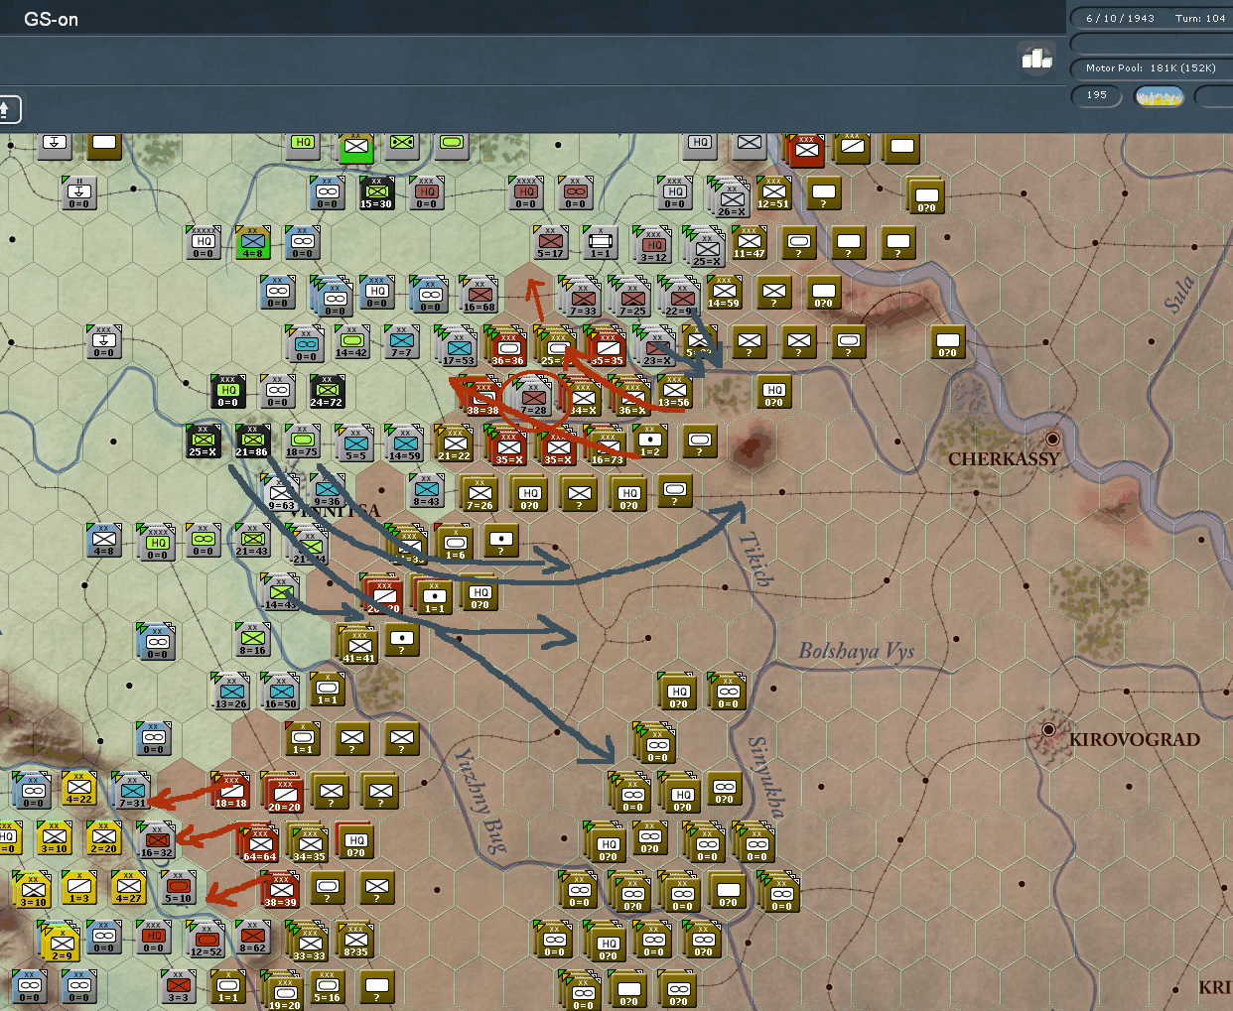Select the olive unit stack labeled 33=33
Screen dimensions: 1233x1011
coord(309,941)
